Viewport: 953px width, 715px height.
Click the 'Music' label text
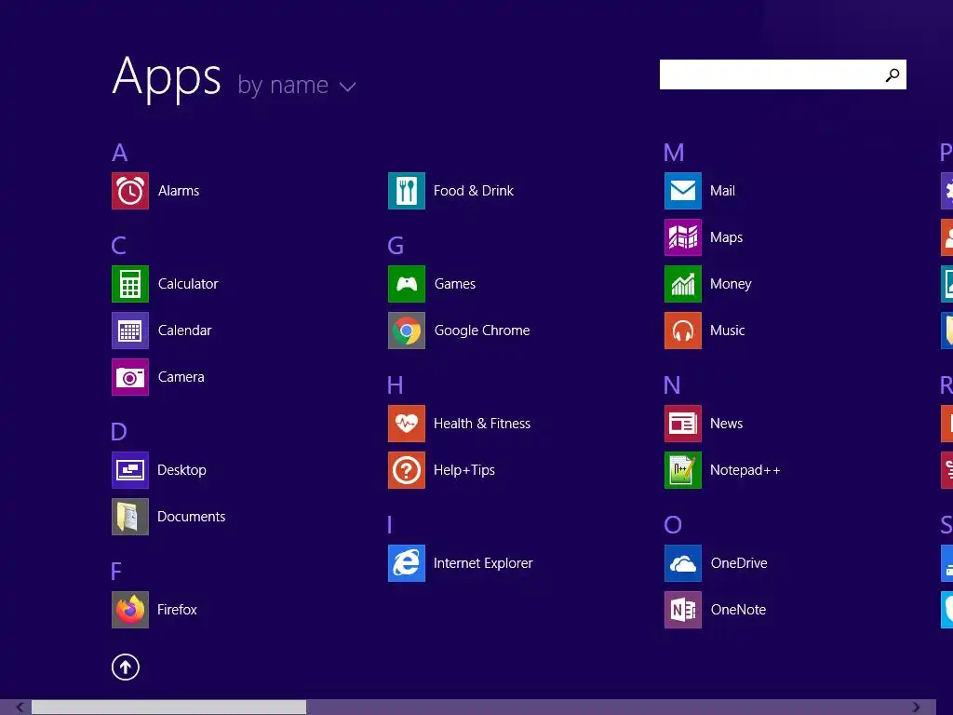(x=728, y=331)
